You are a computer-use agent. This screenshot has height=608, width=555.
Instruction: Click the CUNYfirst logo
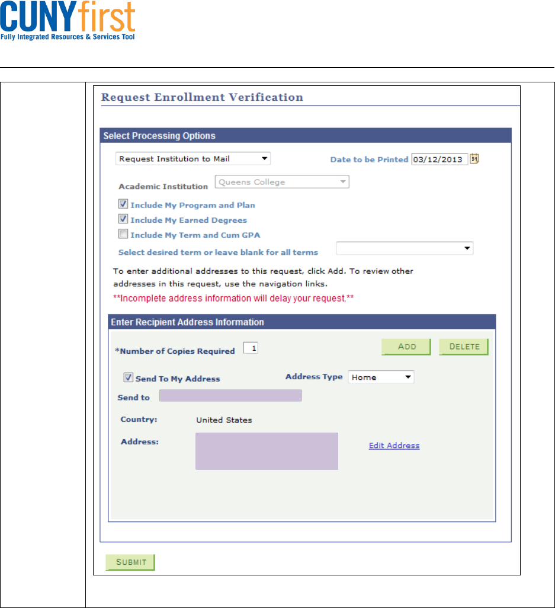point(68,21)
